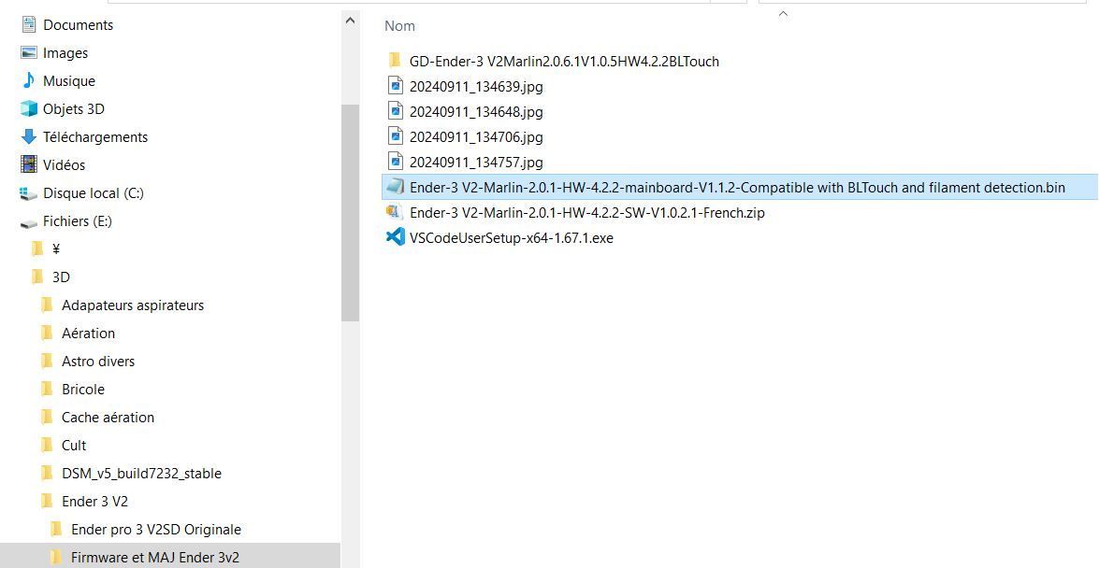Open Disque local (C:)
The image size is (1099, 568).
click(x=94, y=192)
